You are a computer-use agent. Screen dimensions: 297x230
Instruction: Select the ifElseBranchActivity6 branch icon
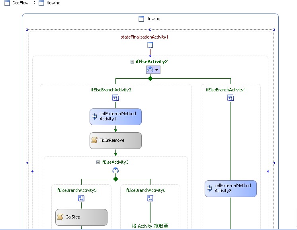click(x=150, y=198)
